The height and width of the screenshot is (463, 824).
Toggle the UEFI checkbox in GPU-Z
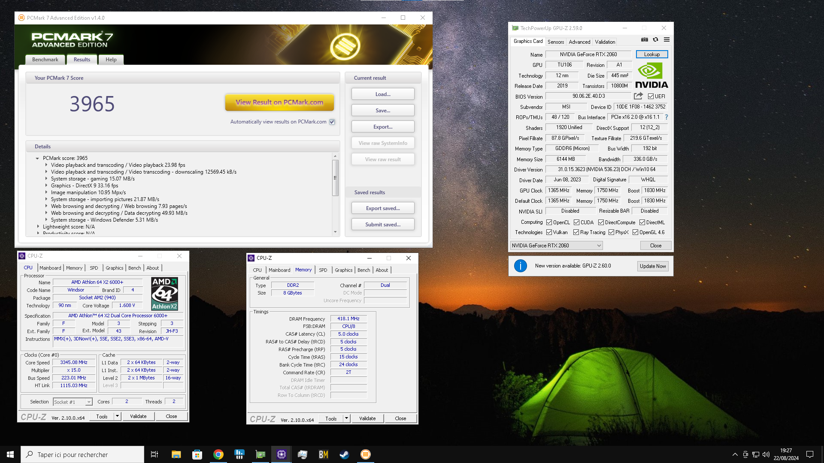[x=651, y=96]
